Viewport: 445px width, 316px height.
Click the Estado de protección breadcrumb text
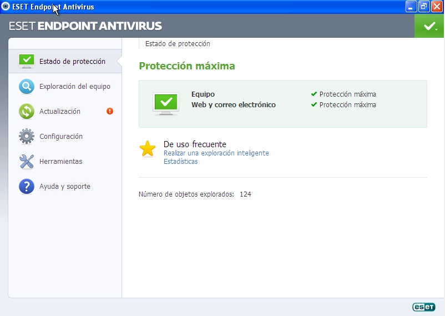coord(178,44)
